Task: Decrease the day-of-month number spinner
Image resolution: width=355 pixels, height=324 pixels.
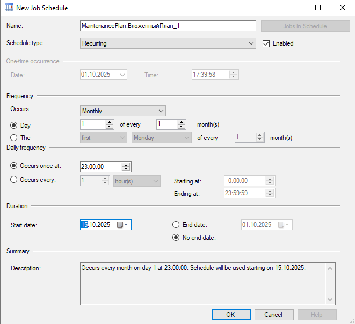Action: [110, 127]
